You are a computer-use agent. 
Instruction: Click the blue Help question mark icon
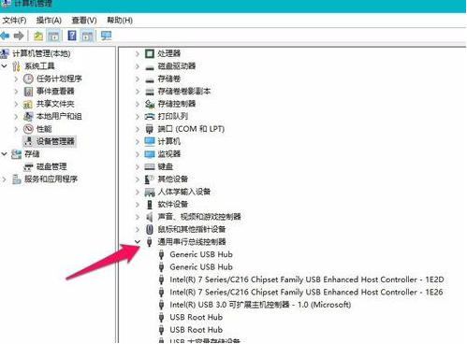72,36
